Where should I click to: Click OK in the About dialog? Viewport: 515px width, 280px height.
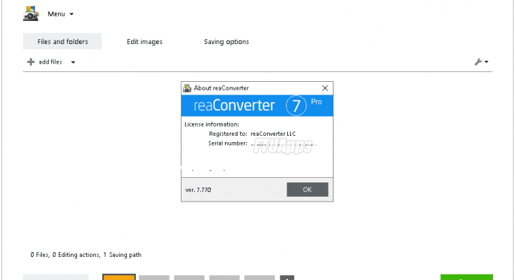coord(307,190)
